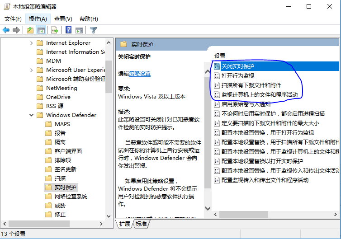This screenshot has height=239, width=341.
Task: Click the MAPS folder icon
Action: (48, 124)
